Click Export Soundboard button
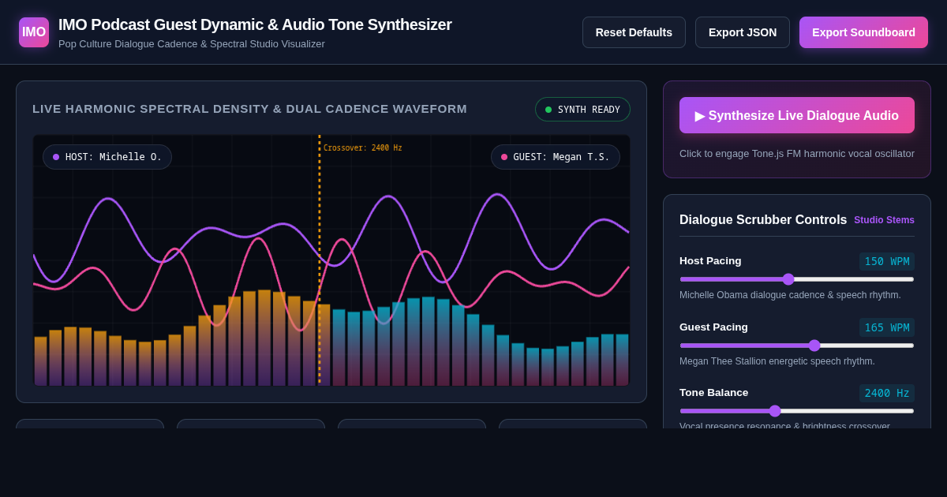The width and height of the screenshot is (947, 497). coord(863,32)
